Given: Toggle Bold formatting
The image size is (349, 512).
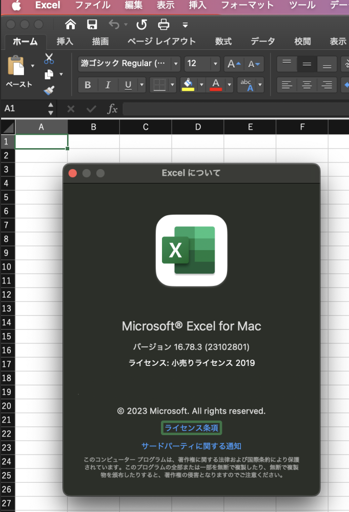Looking at the screenshot, I should pyautogui.click(x=88, y=85).
